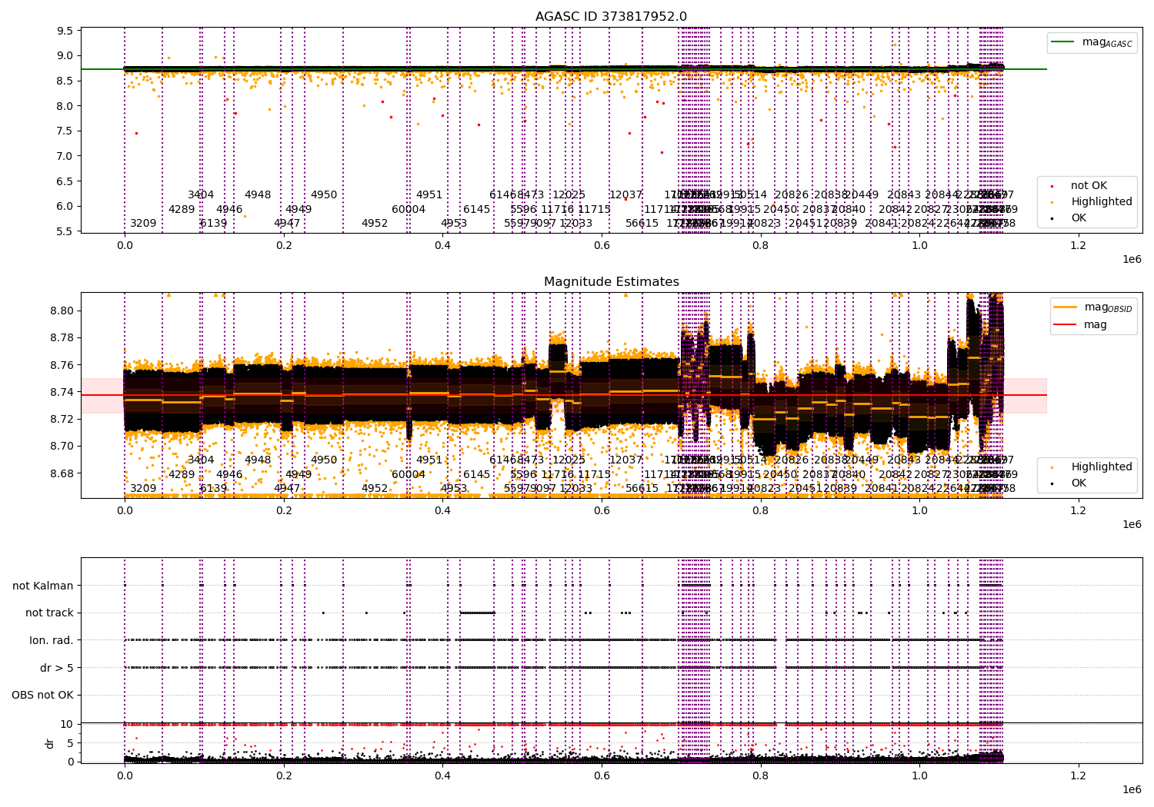Click obsid label 4952 in top plot
The width and height of the screenshot is (1154, 807).
375,224
